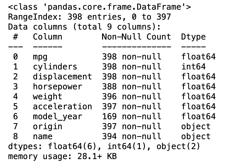Click the dtypes summary line
This screenshot has height=167, width=227.
[x=104, y=146]
